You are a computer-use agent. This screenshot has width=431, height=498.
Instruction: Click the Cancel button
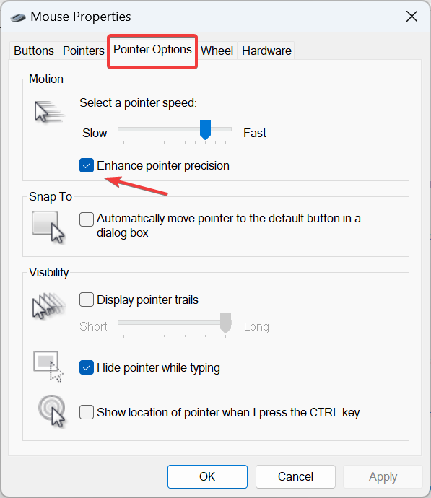[295, 476]
